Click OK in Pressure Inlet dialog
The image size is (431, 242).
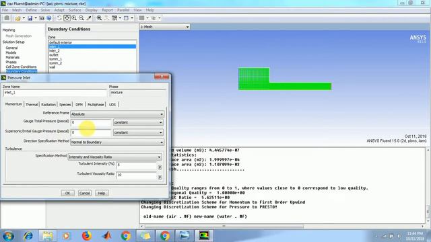point(67,193)
